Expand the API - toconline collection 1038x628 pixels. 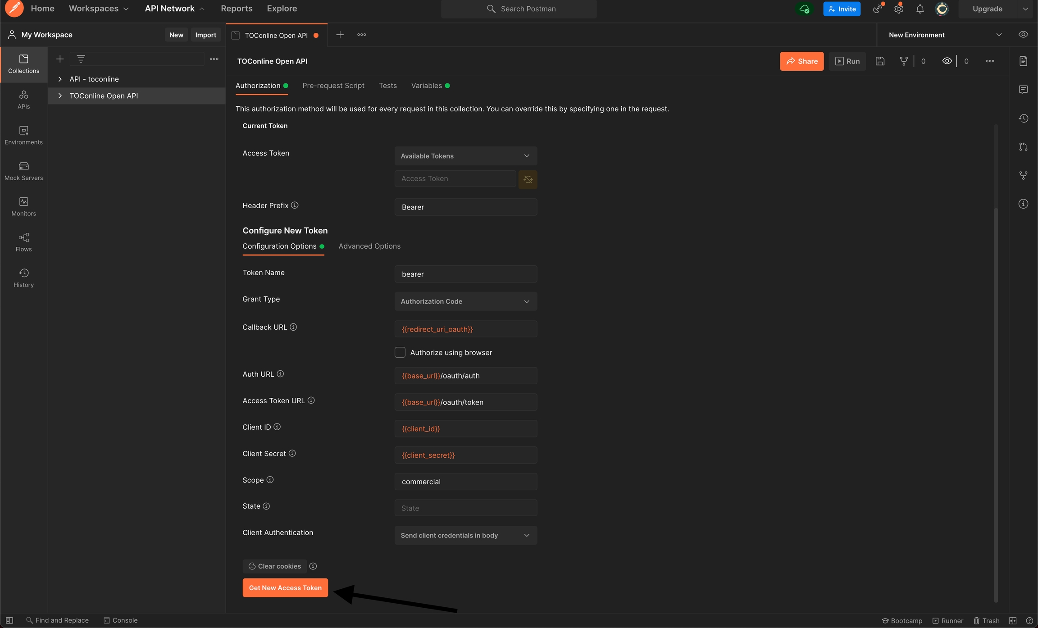pos(60,79)
